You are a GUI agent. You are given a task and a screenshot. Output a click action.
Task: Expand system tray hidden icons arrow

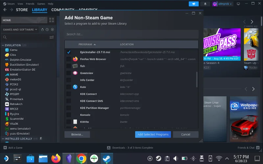pos(227,158)
